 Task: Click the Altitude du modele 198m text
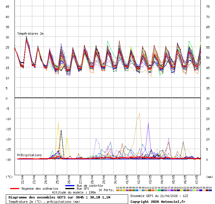coord(74,192)
